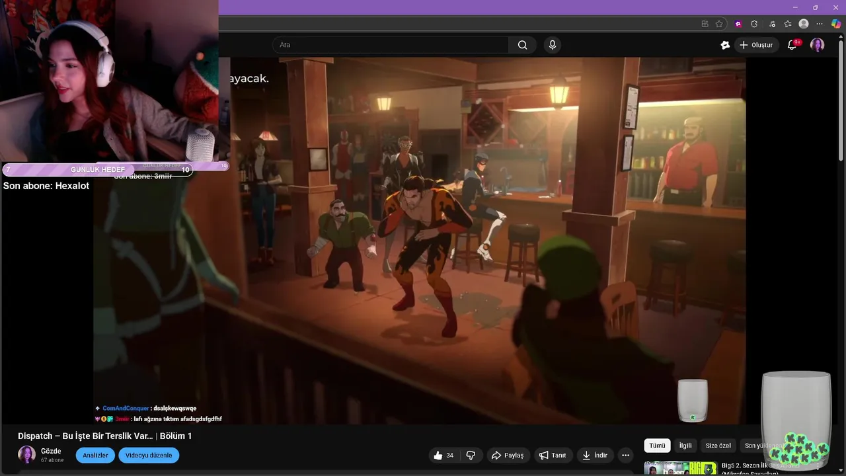
Task: Focus the Ara search field
Action: point(390,45)
